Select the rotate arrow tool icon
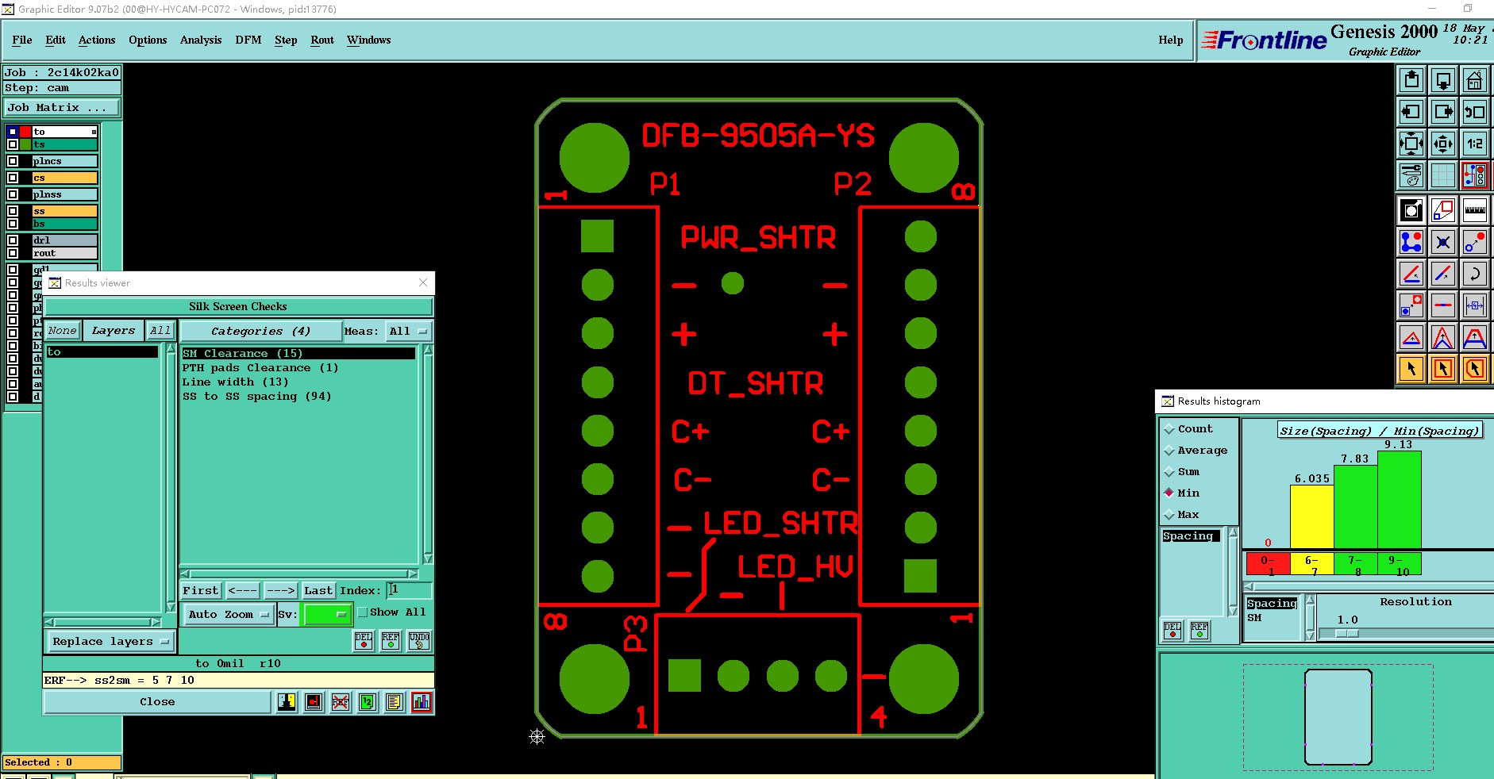This screenshot has width=1494, height=779. coord(1474,274)
